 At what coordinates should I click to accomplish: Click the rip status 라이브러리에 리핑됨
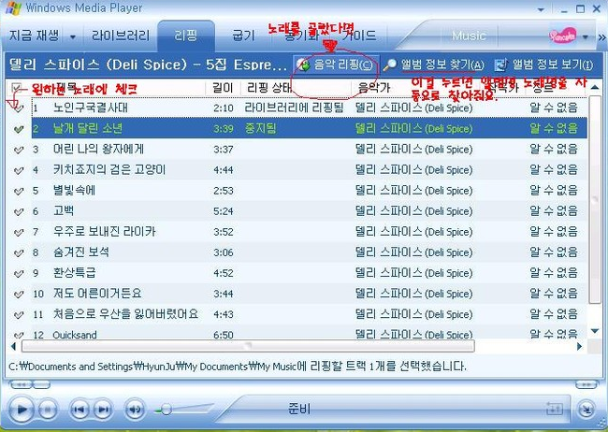coord(294,108)
